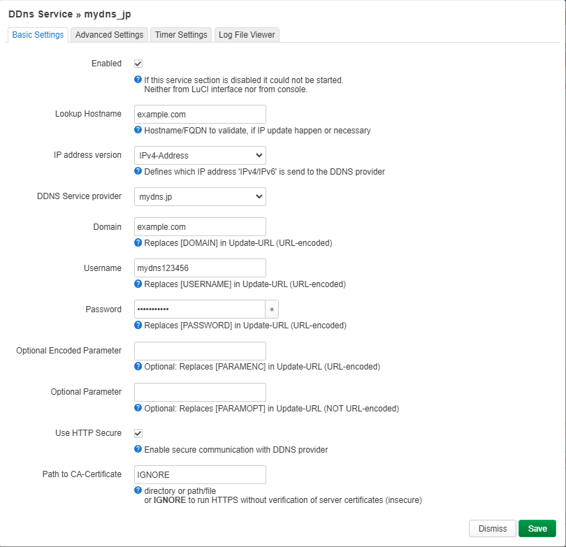Click help icon below Username field
Viewport: 566px width, 547px height.
click(138, 284)
